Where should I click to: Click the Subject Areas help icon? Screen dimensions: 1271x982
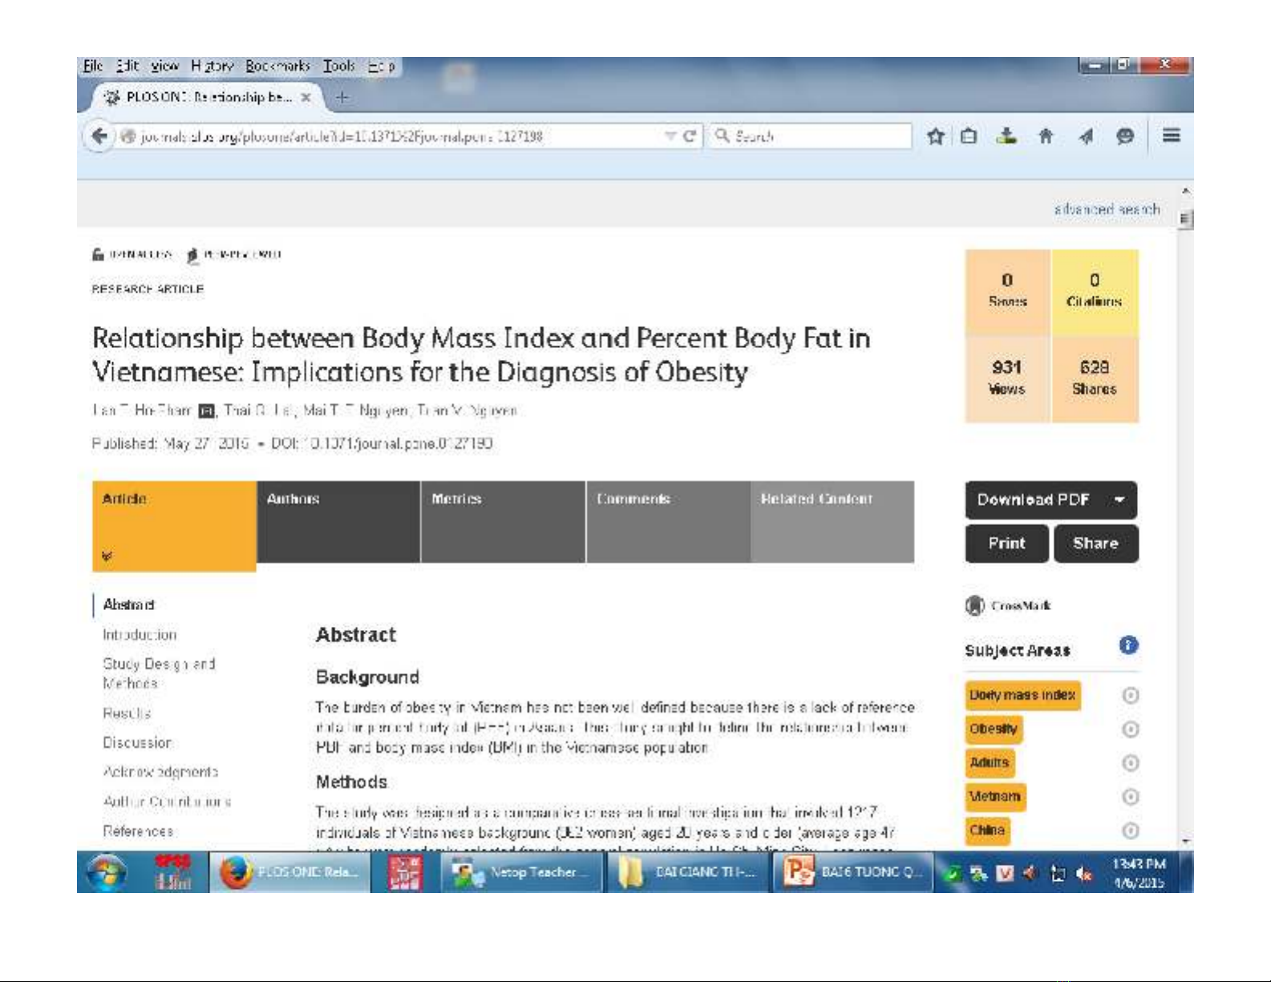point(1128,645)
